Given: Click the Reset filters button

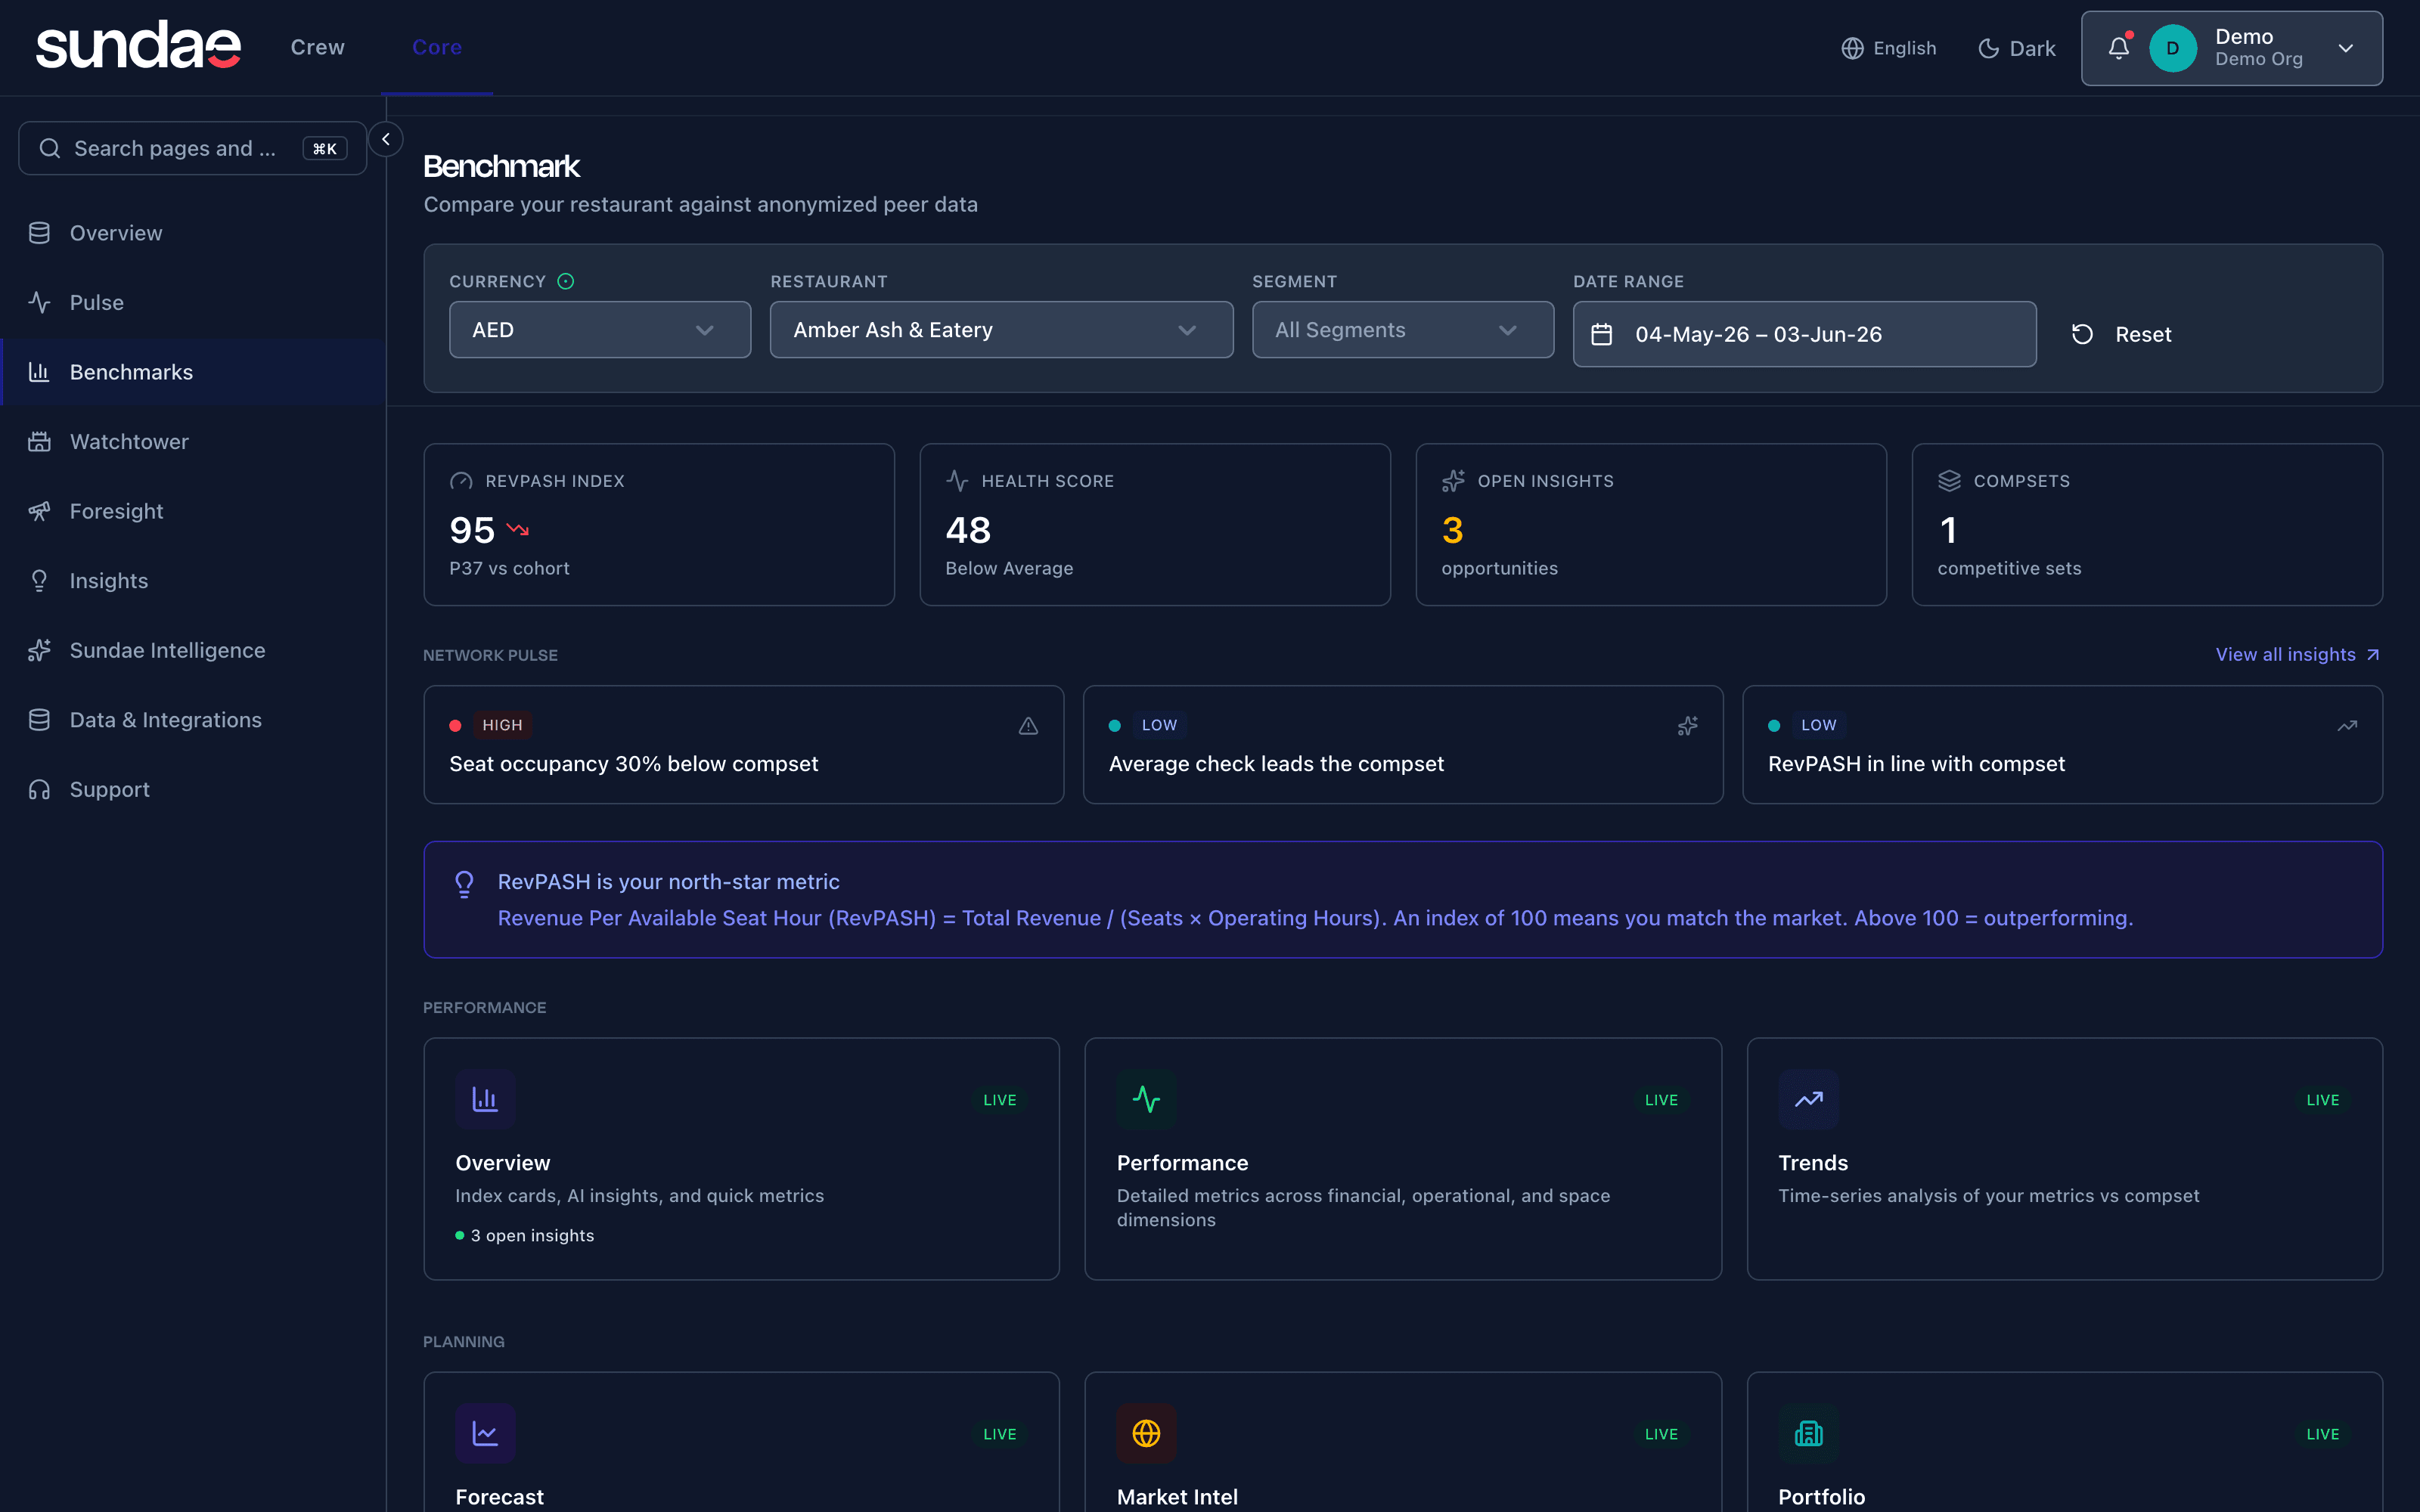Looking at the screenshot, I should tap(2122, 334).
